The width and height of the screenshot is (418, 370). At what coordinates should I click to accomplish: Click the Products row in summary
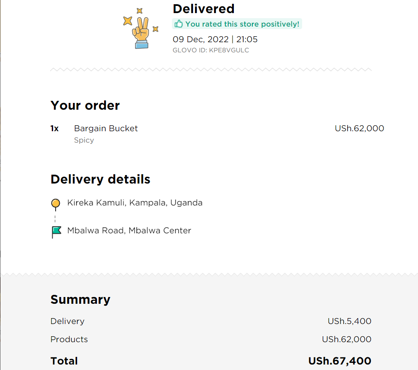click(211, 339)
